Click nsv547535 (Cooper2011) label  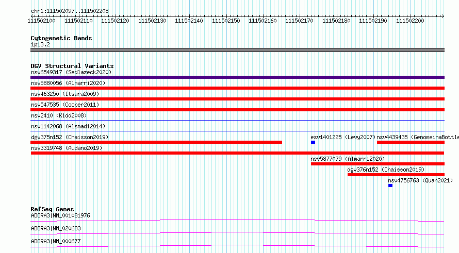(65, 105)
